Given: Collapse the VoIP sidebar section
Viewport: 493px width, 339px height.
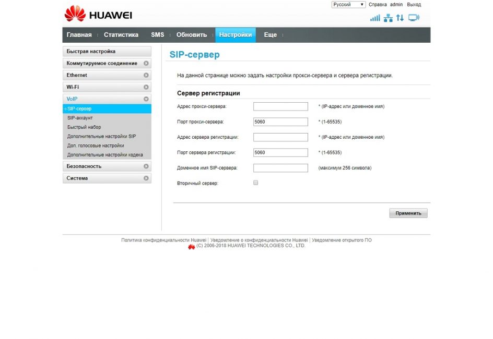Looking at the screenshot, I should click(x=107, y=99).
